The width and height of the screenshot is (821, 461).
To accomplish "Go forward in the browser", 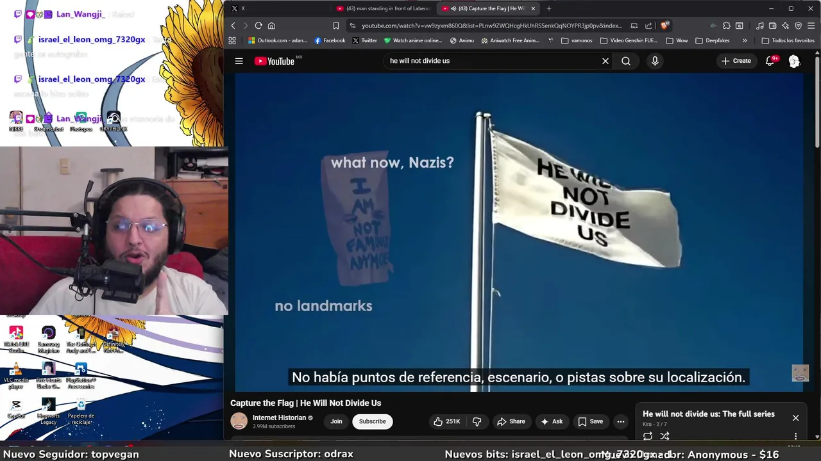I will click(x=245, y=26).
